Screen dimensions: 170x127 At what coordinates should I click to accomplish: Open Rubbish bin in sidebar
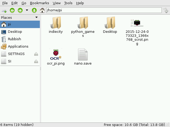(x=20, y=39)
